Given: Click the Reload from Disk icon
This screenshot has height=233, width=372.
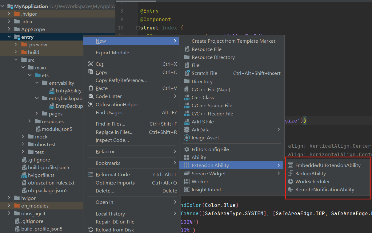Looking at the screenshot, I should pos(90,230).
